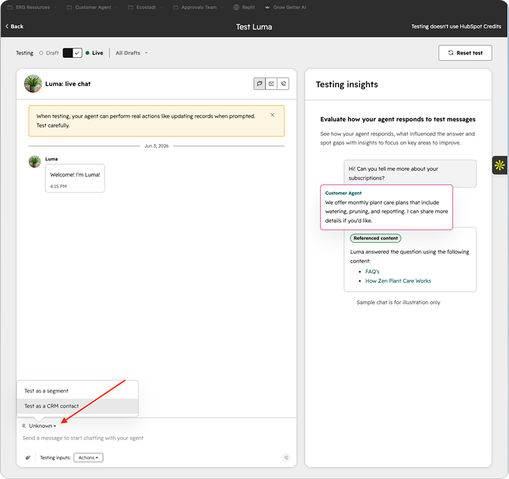Click the 'Test Luma' page title
Screen dimensions: 509x479
(x=254, y=27)
